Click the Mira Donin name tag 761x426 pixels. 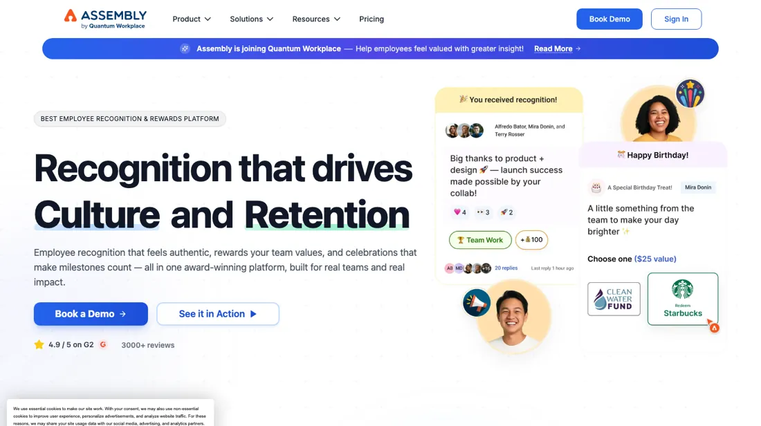point(697,187)
